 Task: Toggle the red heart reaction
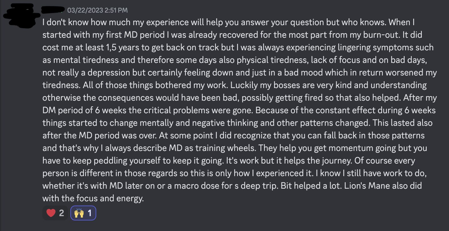55,213
